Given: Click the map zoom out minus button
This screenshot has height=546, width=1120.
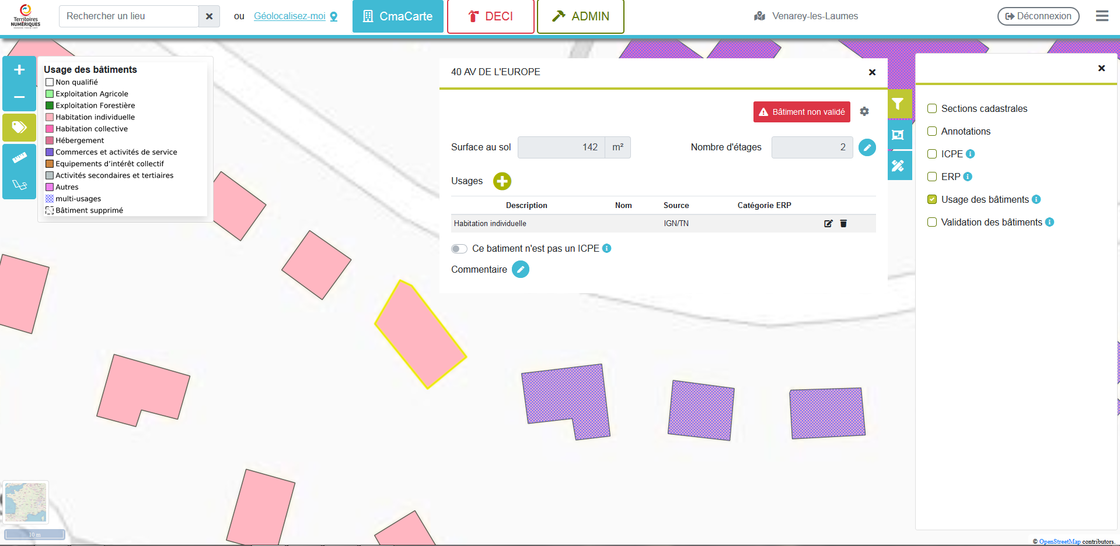Looking at the screenshot, I should click(19, 97).
